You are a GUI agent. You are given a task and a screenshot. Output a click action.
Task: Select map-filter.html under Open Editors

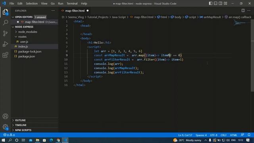coord(35,22)
